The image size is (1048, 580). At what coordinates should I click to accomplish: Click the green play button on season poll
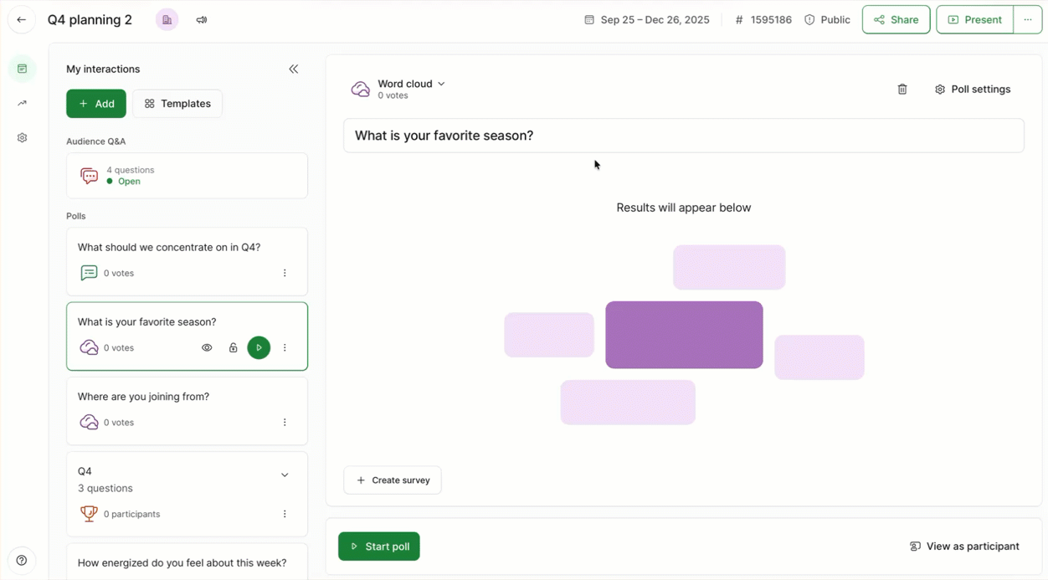click(x=259, y=347)
